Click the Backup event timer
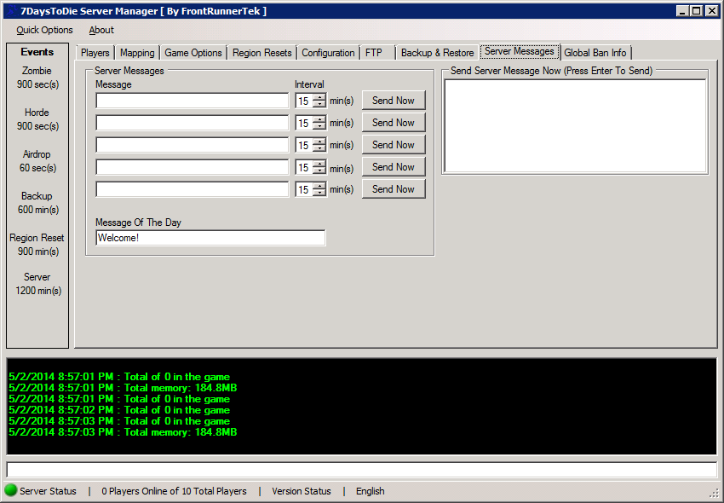The width and height of the screenshot is (724, 503). [x=37, y=203]
